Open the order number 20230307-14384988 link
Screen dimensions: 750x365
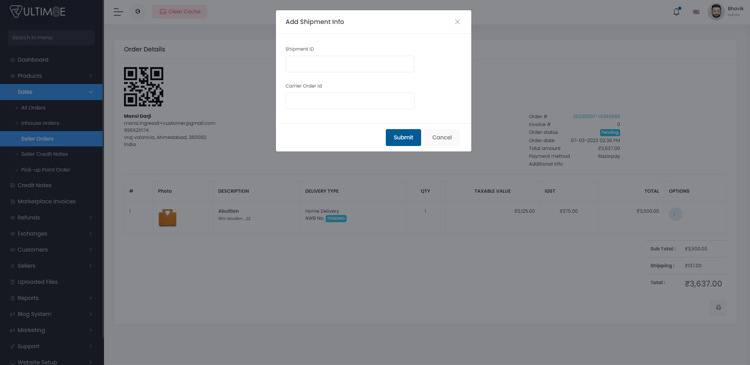pyautogui.click(x=596, y=116)
